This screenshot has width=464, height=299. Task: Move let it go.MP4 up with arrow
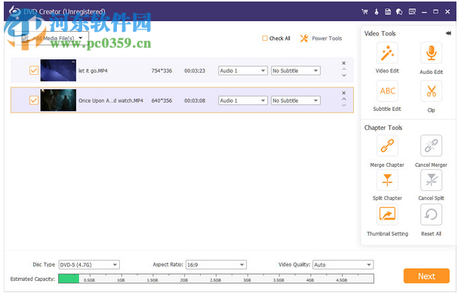pos(344,69)
